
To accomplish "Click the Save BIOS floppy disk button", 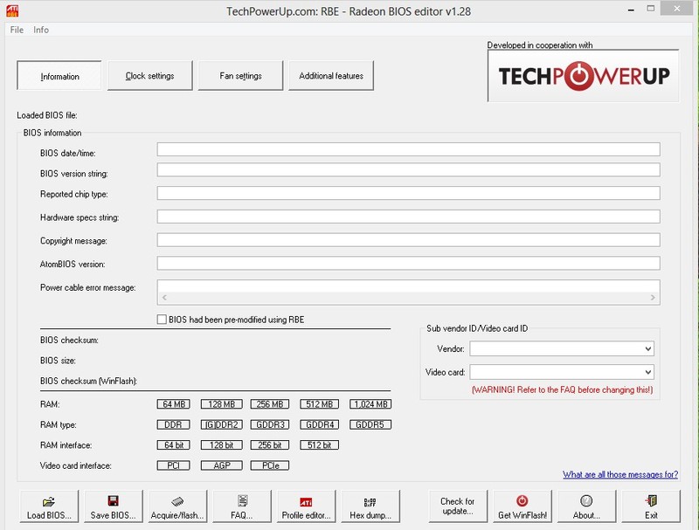I will (114, 506).
